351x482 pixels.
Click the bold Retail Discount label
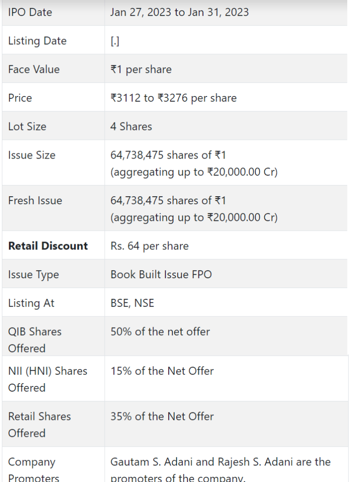(48, 246)
